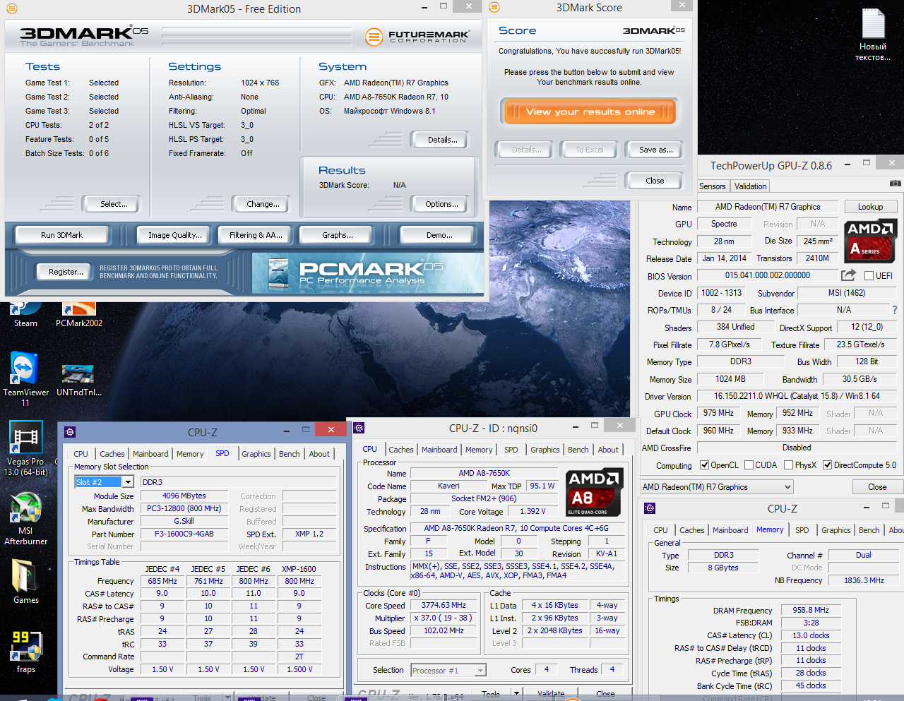Click the AMD A8 logo in CPU-Z

coord(594,492)
